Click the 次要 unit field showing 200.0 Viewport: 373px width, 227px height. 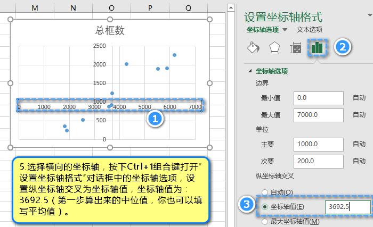[318, 161]
